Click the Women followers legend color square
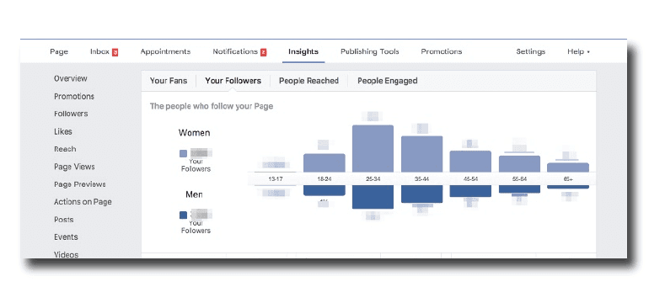The image size is (649, 303). click(184, 153)
